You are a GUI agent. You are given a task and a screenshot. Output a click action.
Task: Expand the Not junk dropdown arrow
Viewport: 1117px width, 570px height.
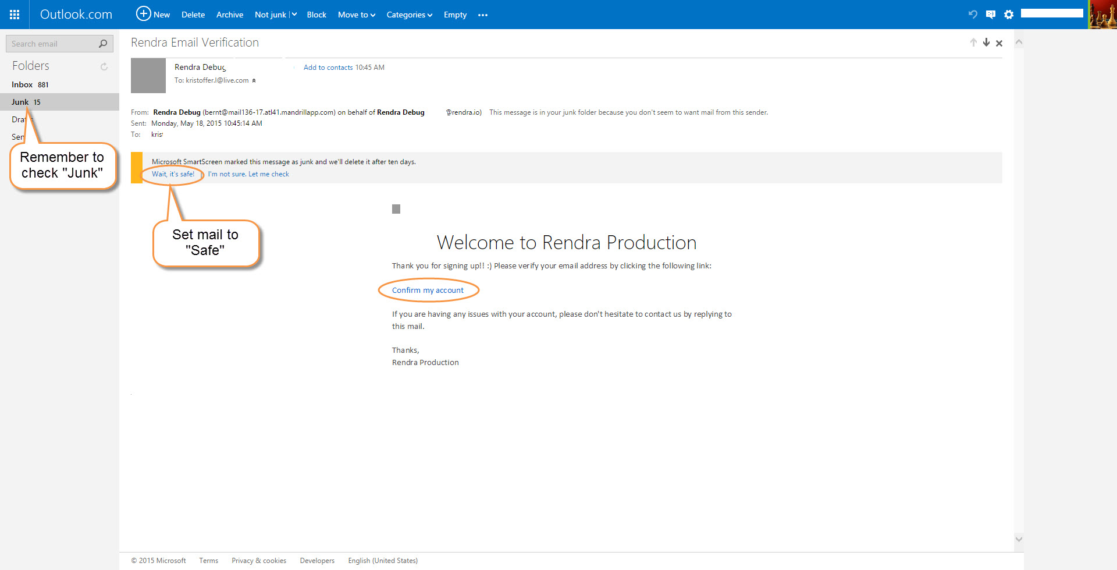(294, 15)
